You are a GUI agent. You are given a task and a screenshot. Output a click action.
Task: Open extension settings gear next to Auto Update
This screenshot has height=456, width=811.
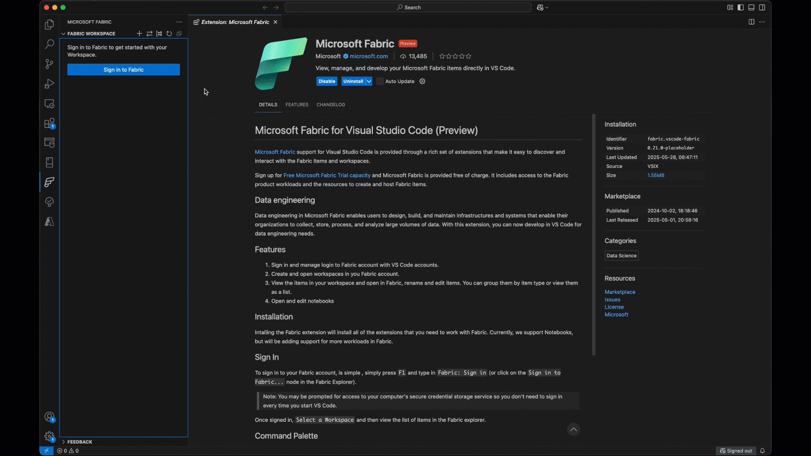click(422, 82)
